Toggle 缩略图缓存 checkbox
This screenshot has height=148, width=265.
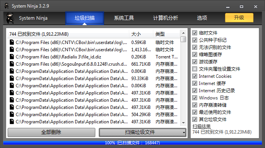pyautogui.click(x=194, y=55)
